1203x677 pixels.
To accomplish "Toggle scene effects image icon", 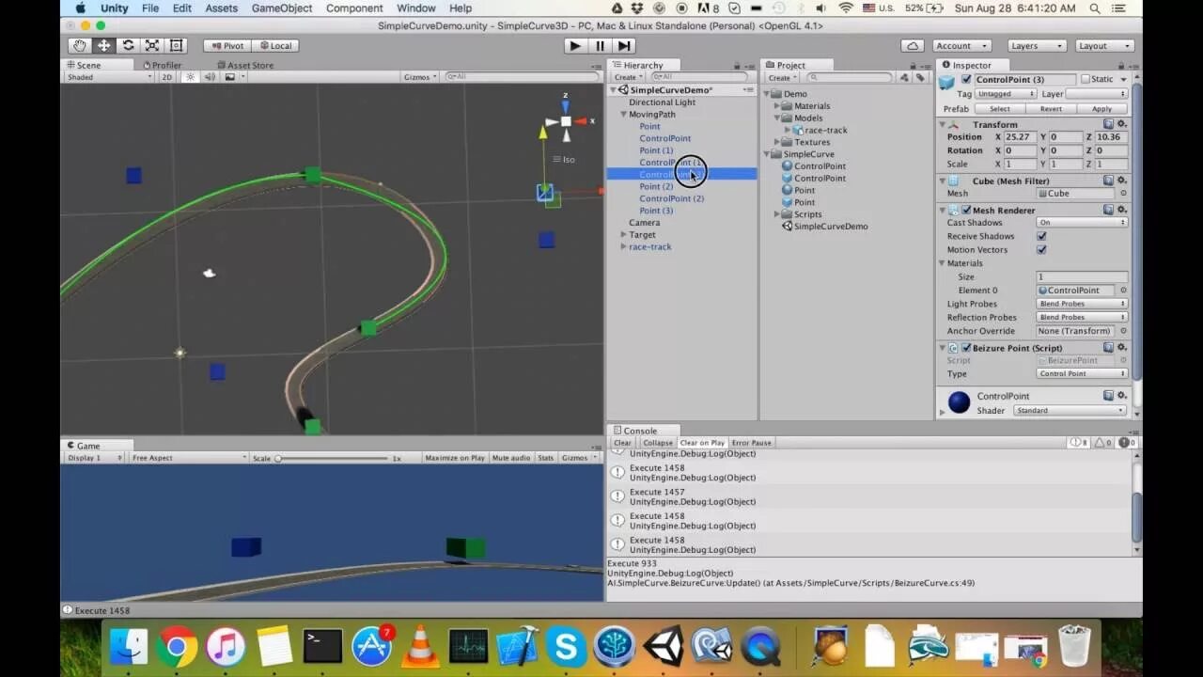I will (x=230, y=77).
